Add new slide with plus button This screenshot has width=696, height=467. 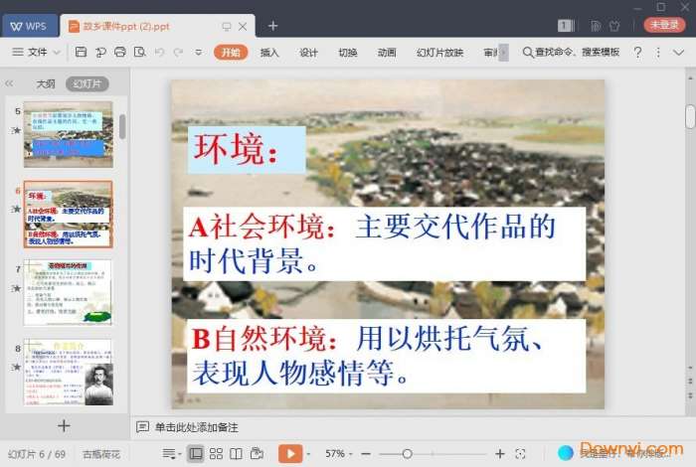64,425
